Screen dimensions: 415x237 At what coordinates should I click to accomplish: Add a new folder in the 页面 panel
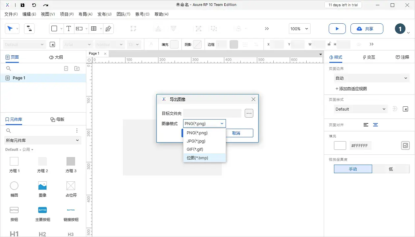click(x=77, y=68)
